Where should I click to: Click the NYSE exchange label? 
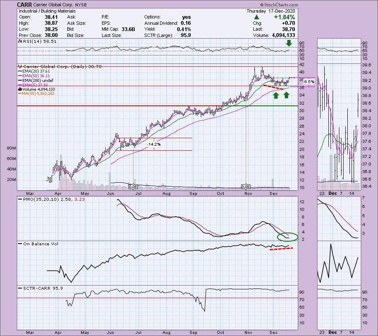80,5
